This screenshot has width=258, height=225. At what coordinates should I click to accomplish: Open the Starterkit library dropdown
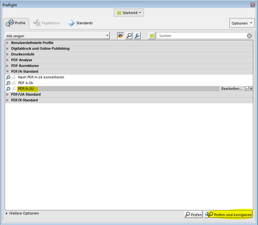pos(129,13)
